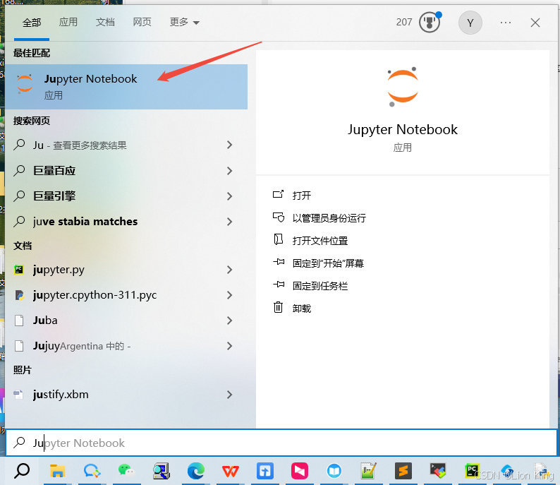
Task: Close the search panel
Action: (535, 23)
